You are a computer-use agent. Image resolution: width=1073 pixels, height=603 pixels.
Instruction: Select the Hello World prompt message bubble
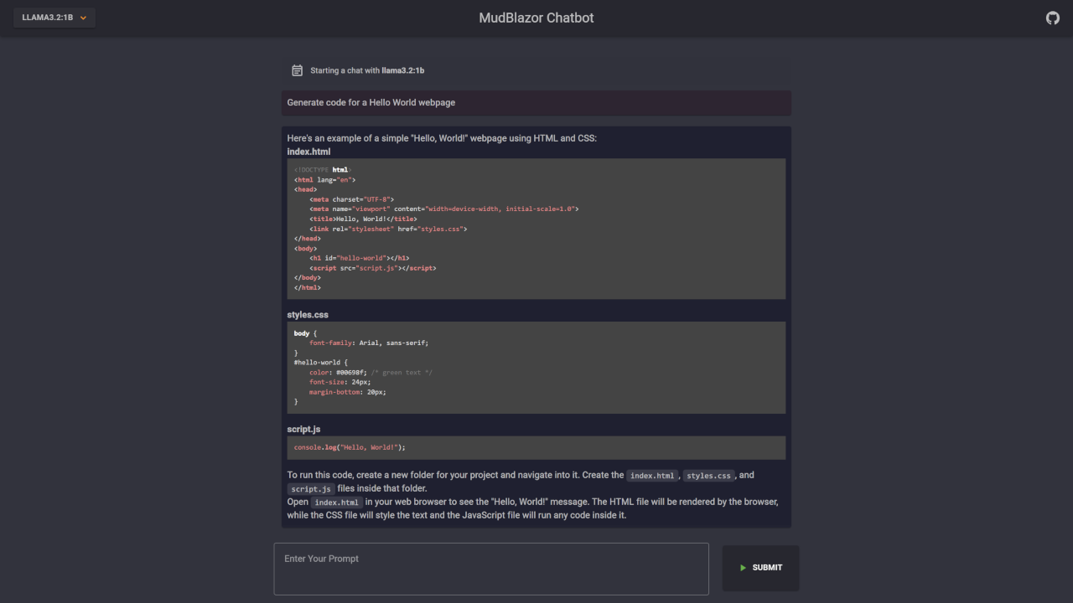[536, 102]
